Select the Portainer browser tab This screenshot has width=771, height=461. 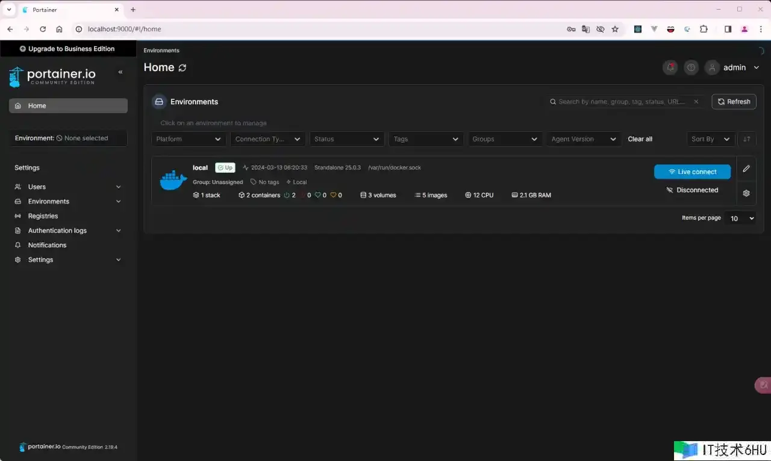click(x=70, y=10)
